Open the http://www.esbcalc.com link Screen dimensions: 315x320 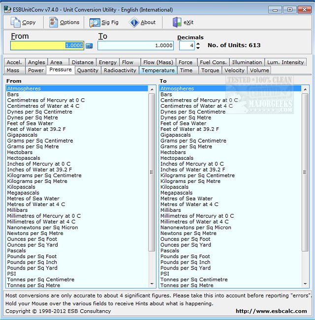[x=271, y=311]
